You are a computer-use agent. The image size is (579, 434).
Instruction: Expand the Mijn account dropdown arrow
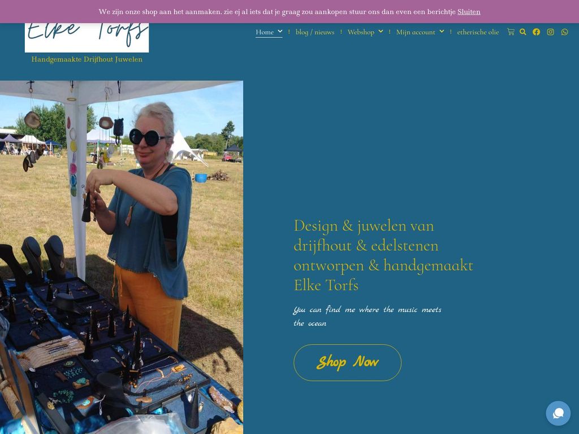point(442,32)
